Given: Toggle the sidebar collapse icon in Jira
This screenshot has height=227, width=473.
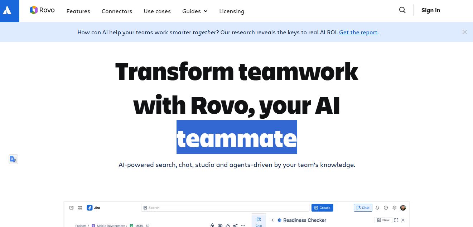Looking at the screenshot, I should (x=71, y=208).
